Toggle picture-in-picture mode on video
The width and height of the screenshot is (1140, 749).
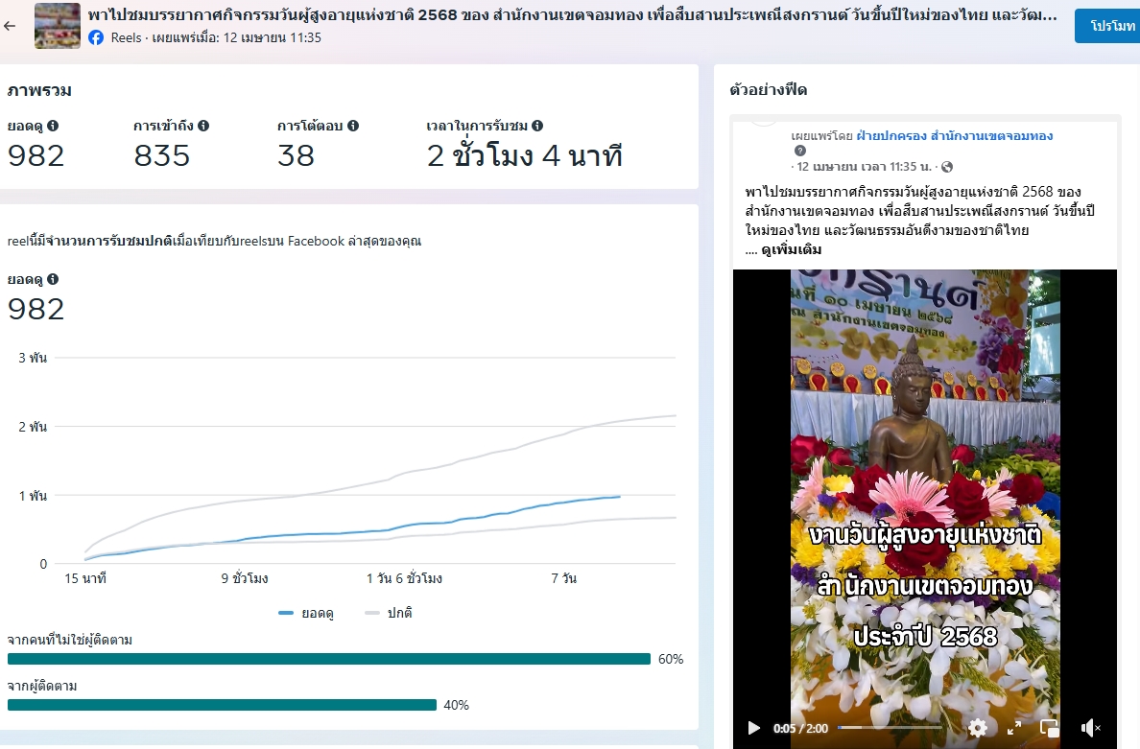click(1050, 728)
